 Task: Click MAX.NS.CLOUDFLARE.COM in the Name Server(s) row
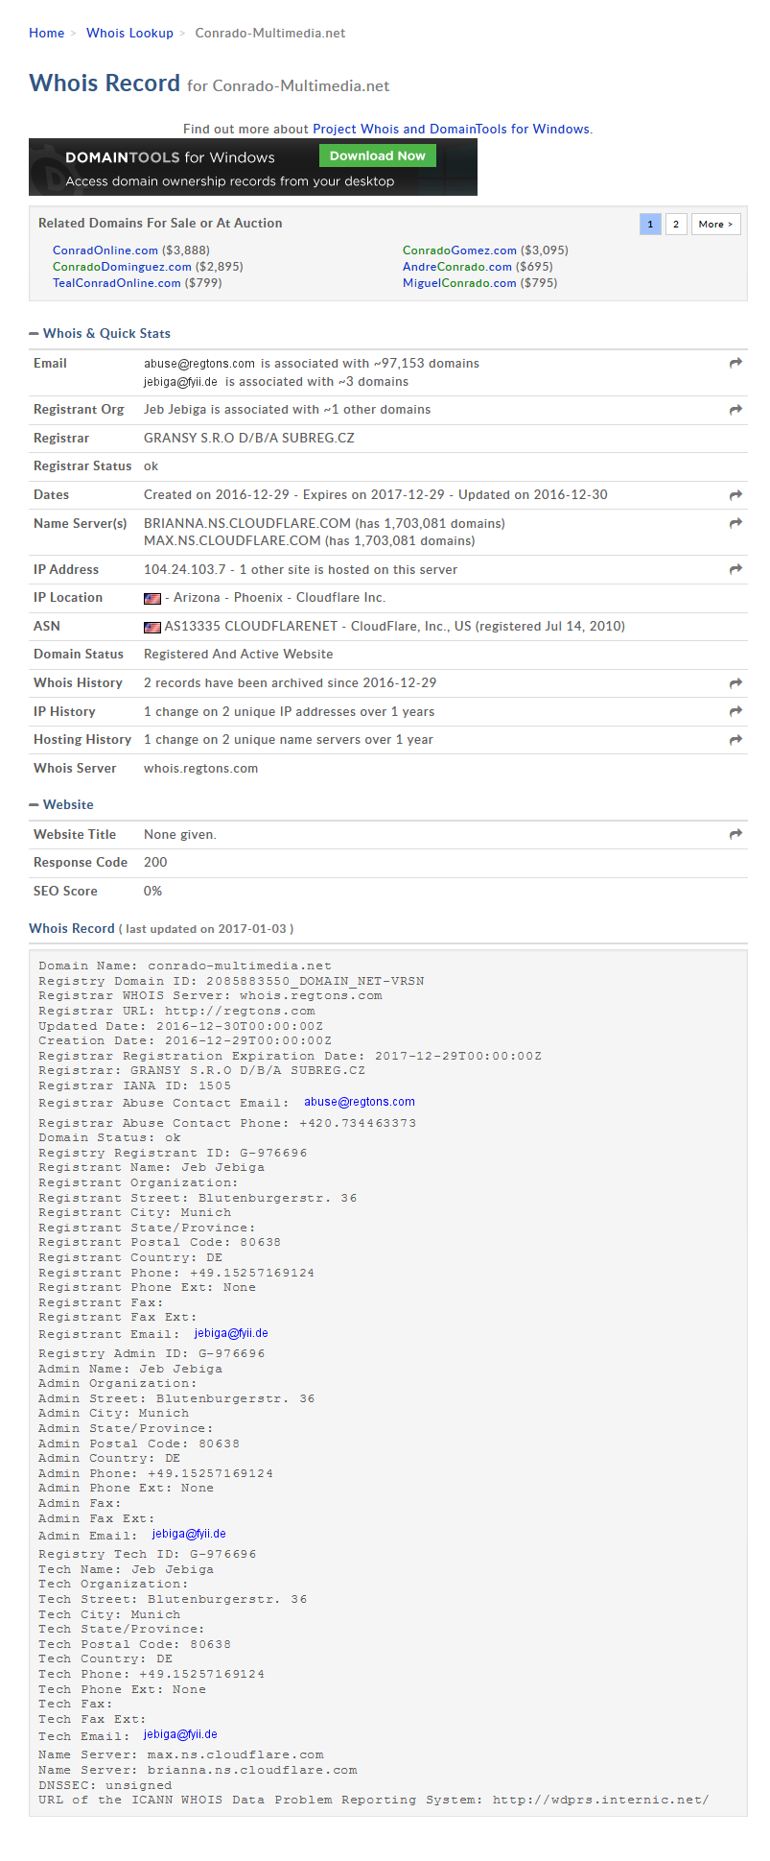point(232,541)
